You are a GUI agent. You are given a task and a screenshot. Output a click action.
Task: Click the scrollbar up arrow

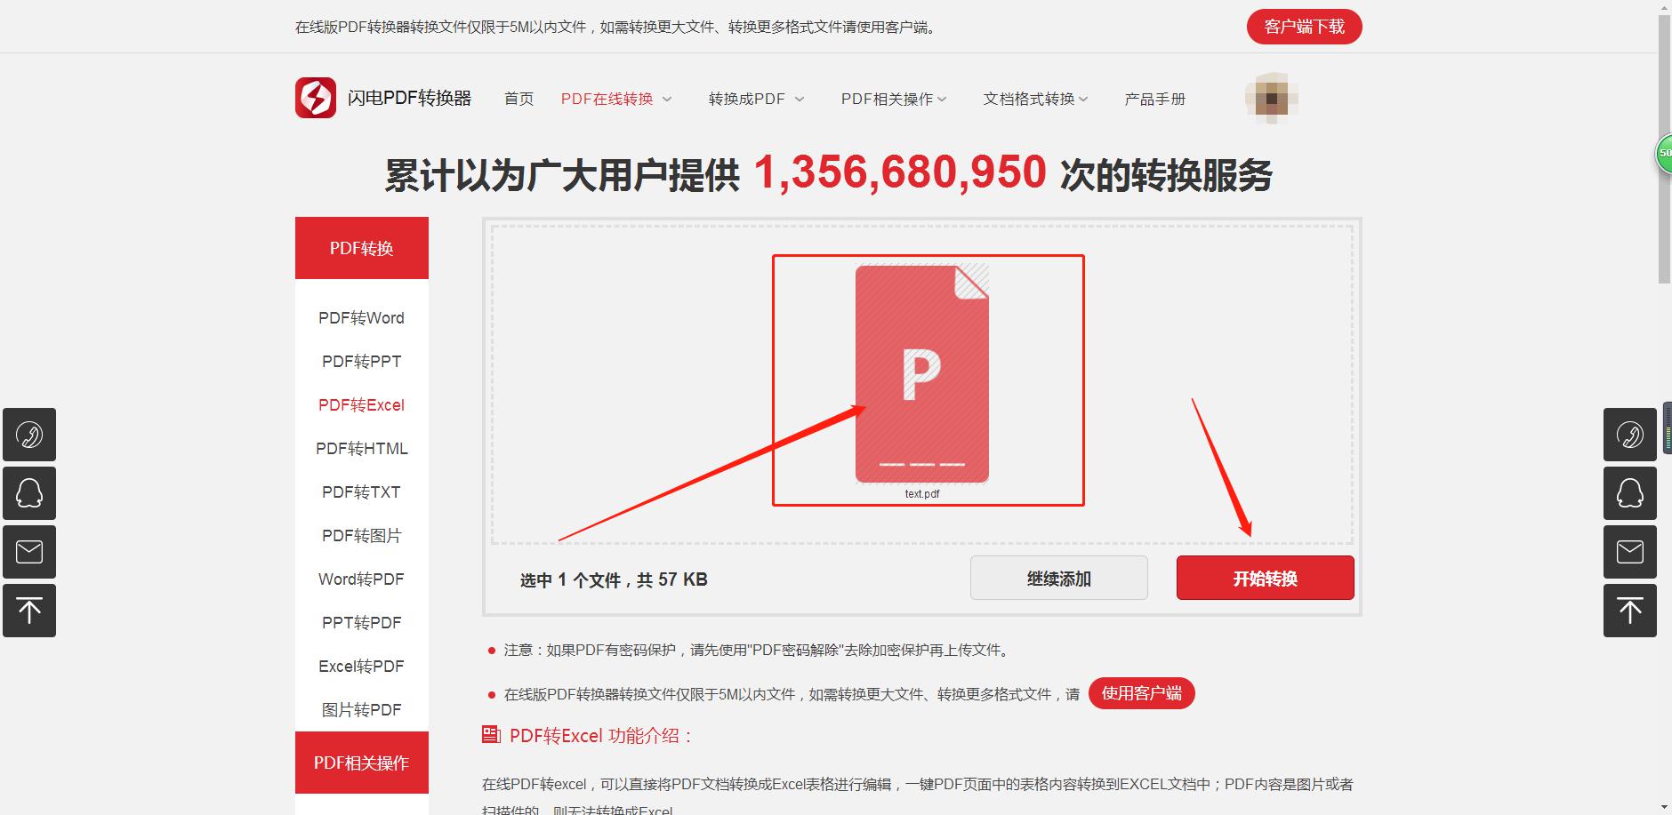coord(1664,7)
